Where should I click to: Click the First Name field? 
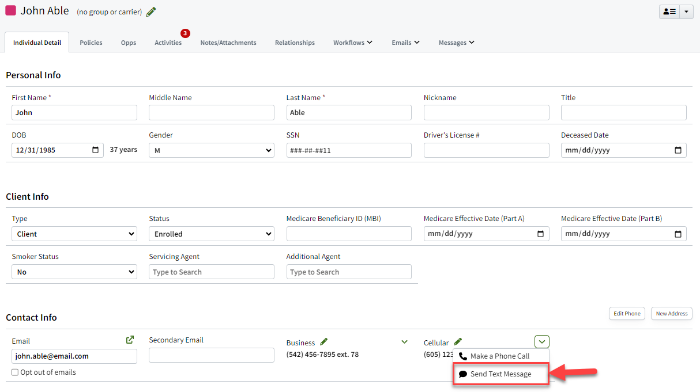click(x=74, y=112)
